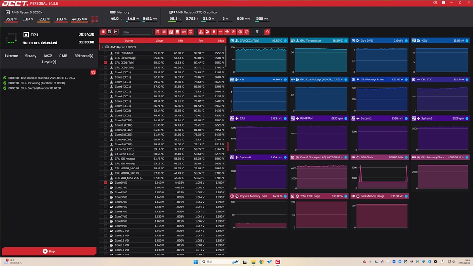
Task: Select the AMD Radeon(TM) Graphics summary header
Action: click(193, 12)
